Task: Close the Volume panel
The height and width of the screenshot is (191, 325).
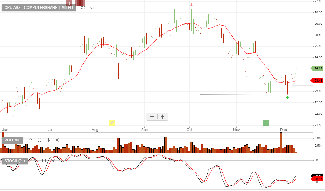Action: click(x=57, y=140)
